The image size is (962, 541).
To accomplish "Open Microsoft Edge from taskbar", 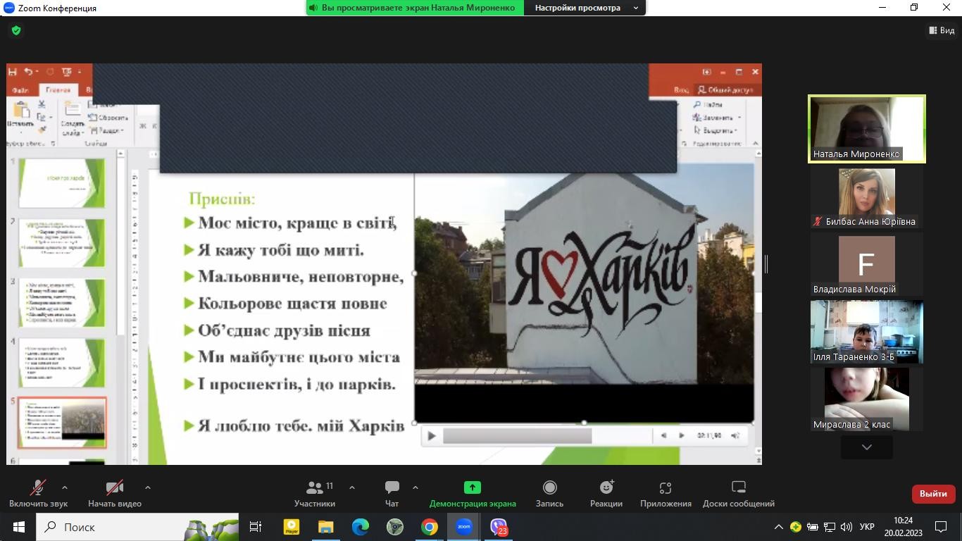I will (x=361, y=527).
